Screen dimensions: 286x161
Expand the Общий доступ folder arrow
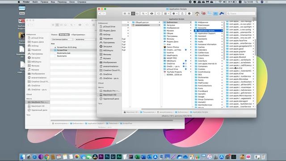(x=159, y=22)
